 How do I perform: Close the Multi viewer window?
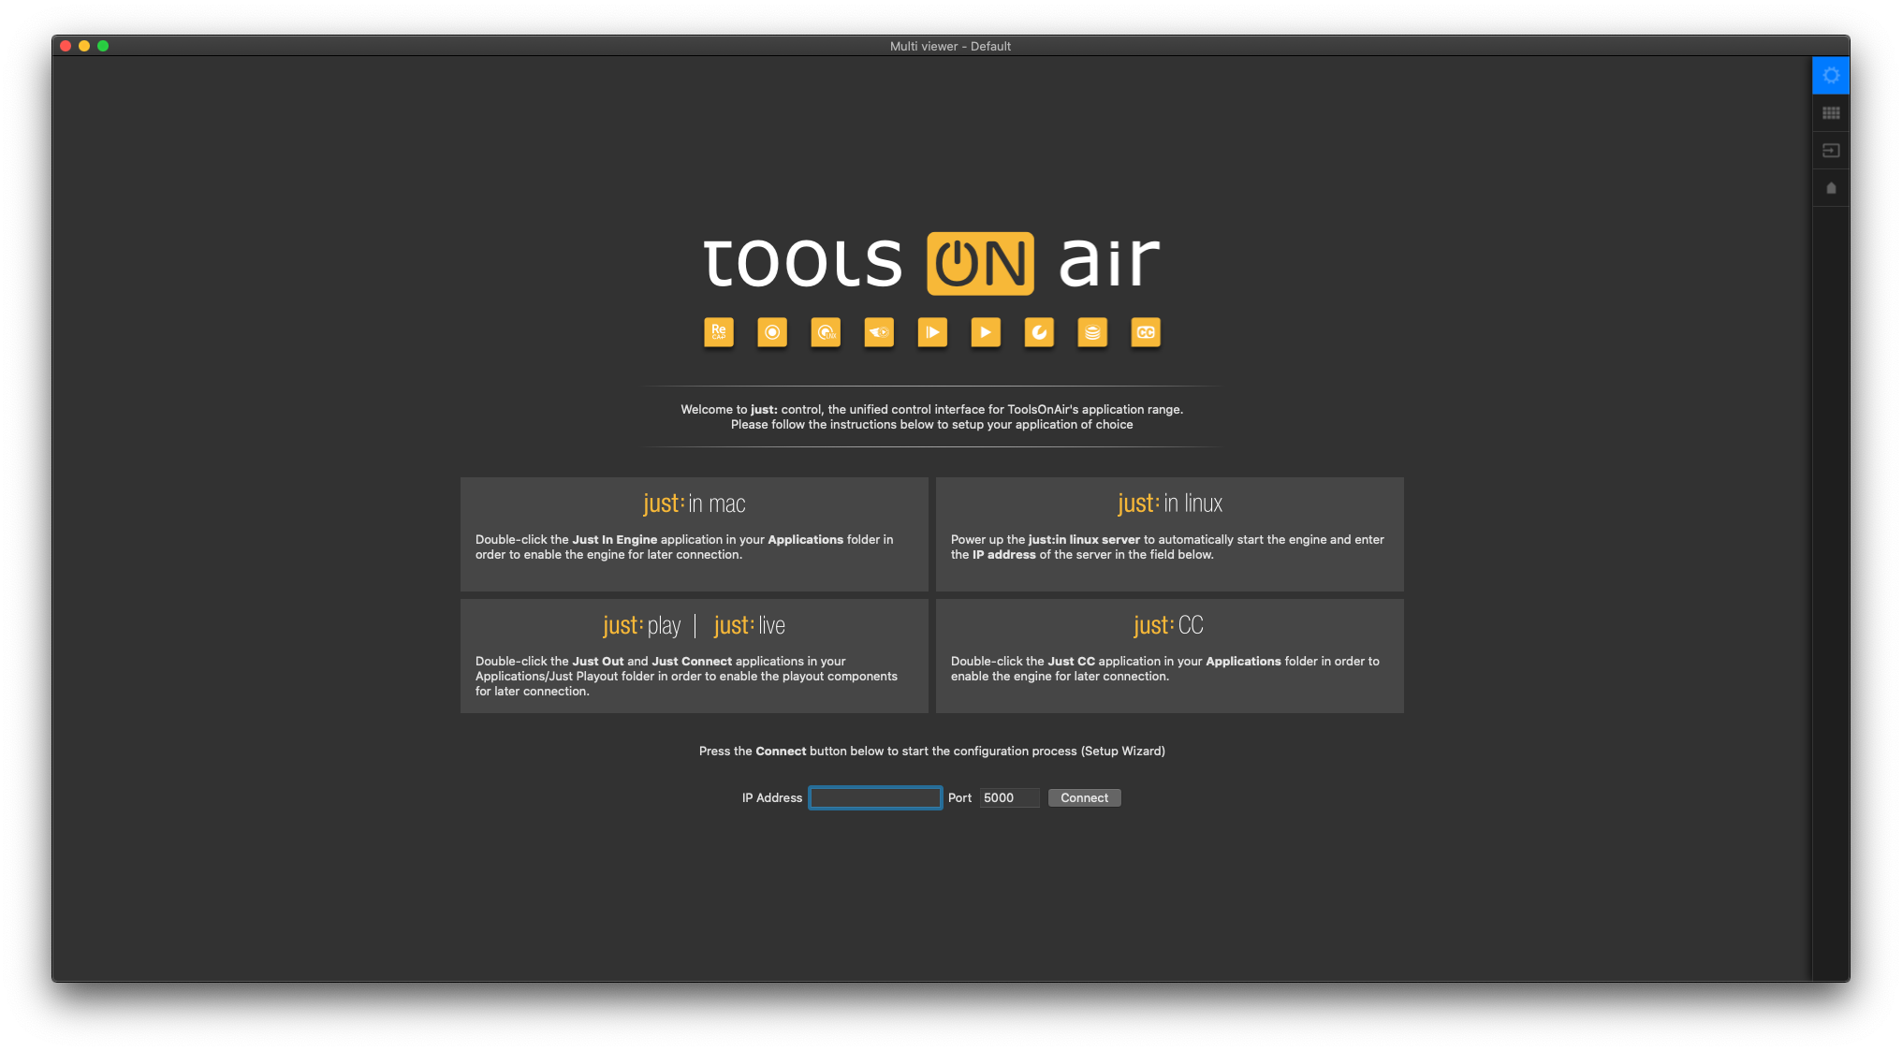[66, 46]
